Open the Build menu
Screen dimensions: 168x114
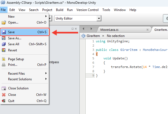coord(59,10)
